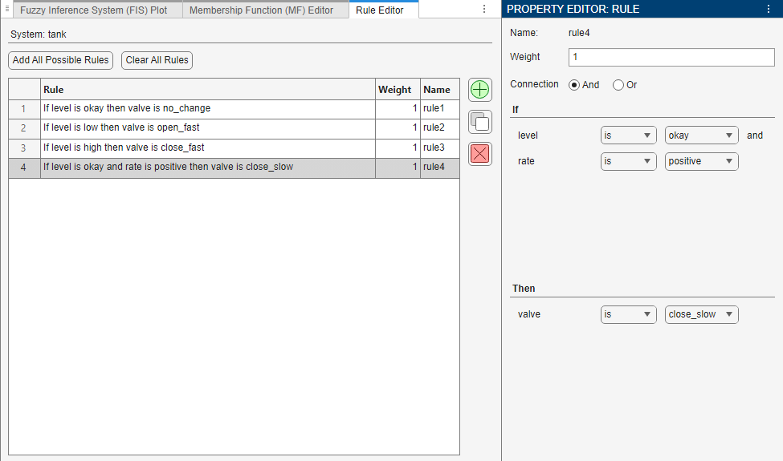The height and width of the screenshot is (461, 783).
Task: Click the Weight input field
Action: [x=671, y=57]
